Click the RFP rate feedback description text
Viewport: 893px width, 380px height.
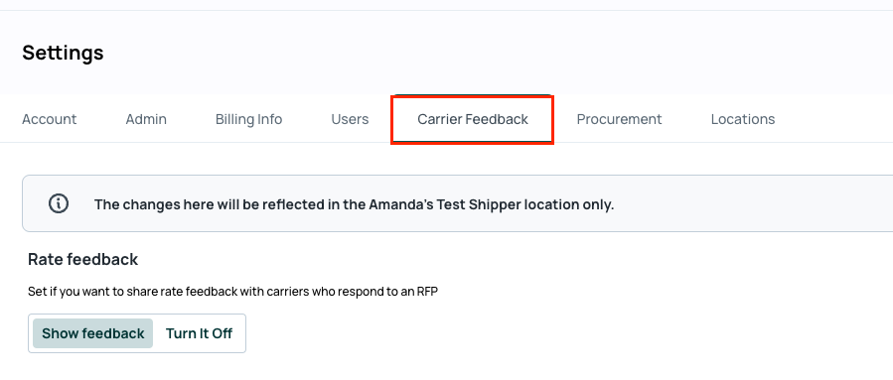[x=232, y=292]
